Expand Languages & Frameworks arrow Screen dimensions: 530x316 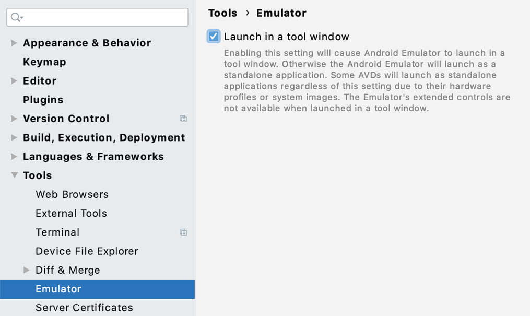(14, 157)
